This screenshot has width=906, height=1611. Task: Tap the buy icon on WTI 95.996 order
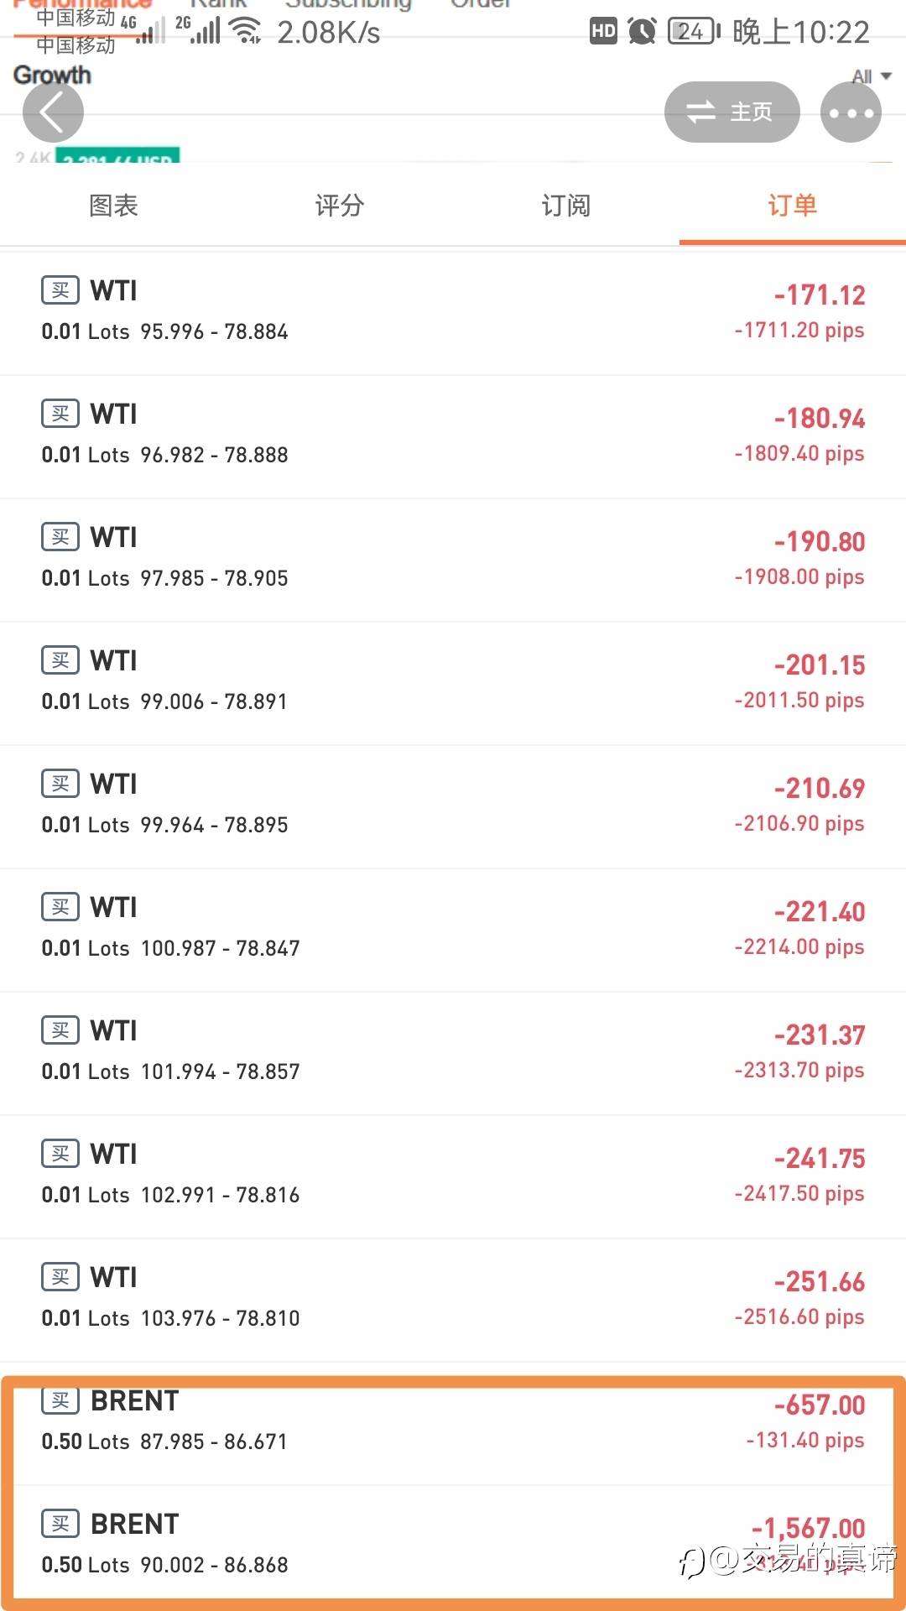click(60, 290)
